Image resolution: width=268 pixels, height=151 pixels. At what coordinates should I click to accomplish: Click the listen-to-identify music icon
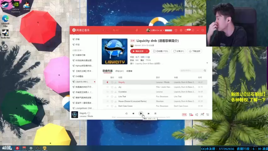[137, 30]
